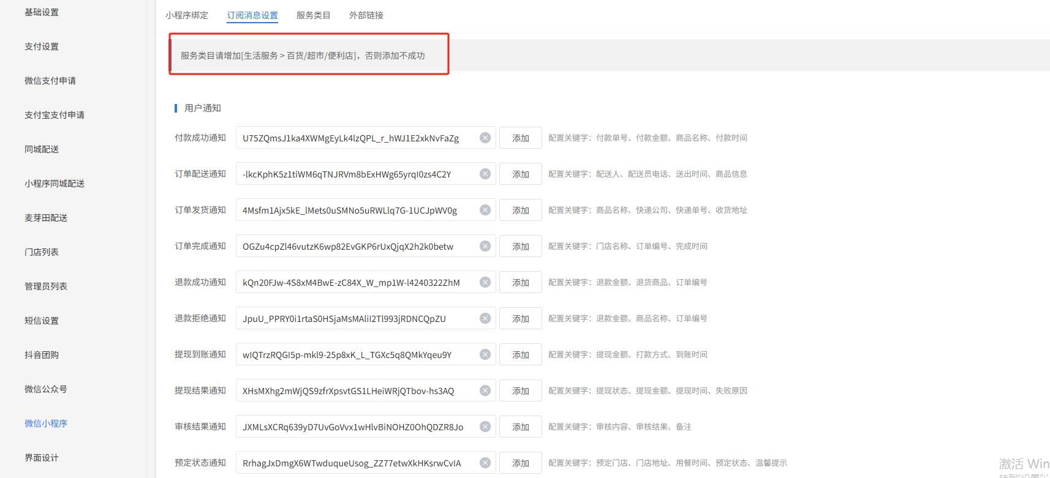
Task: Open the 服务类目 tab
Action: click(x=313, y=15)
